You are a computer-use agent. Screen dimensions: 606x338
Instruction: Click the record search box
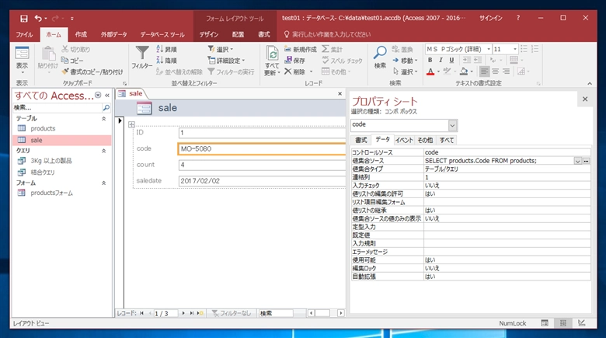tap(276, 313)
